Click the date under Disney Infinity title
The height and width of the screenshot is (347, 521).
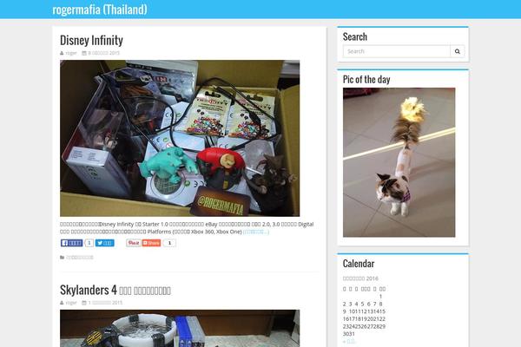click(x=103, y=53)
